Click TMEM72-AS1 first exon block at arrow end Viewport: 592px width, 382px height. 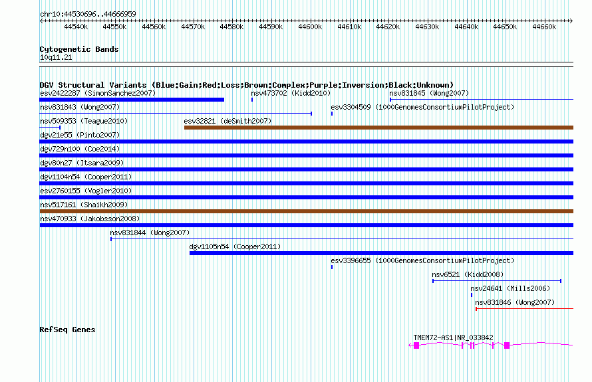pyautogui.click(x=416, y=345)
